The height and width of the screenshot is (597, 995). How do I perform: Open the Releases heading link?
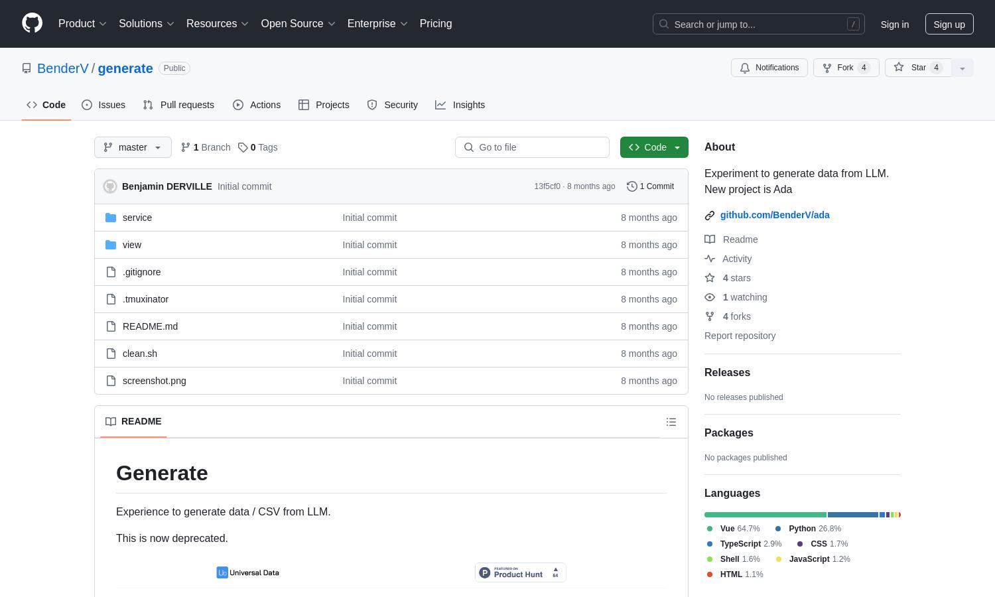point(728,373)
